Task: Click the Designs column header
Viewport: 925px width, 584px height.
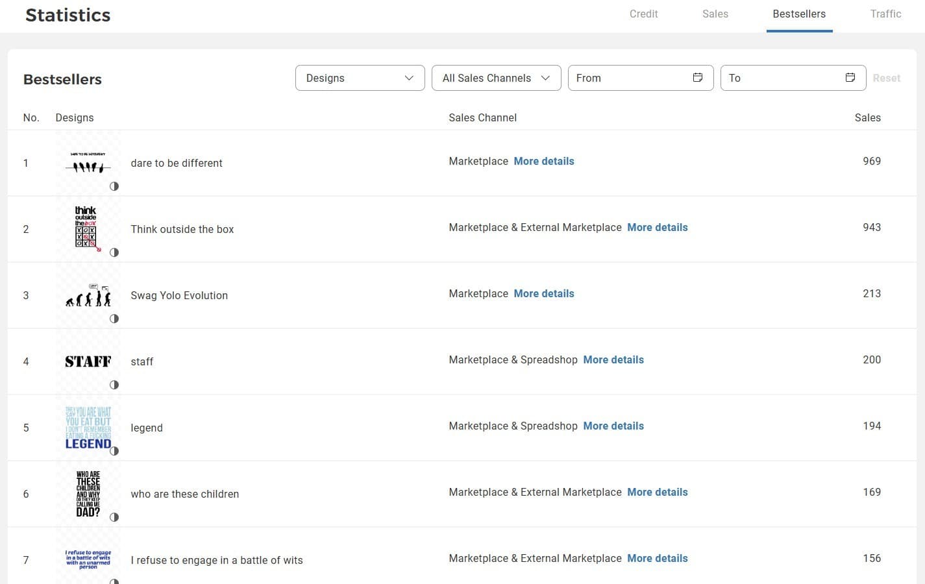Action: point(75,117)
